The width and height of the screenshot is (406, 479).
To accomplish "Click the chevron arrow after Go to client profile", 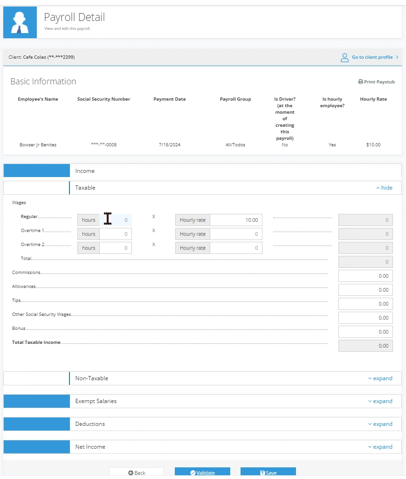I will (x=397, y=57).
